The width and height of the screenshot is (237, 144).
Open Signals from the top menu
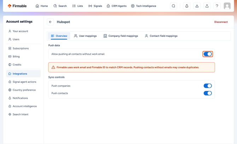click(95, 6)
